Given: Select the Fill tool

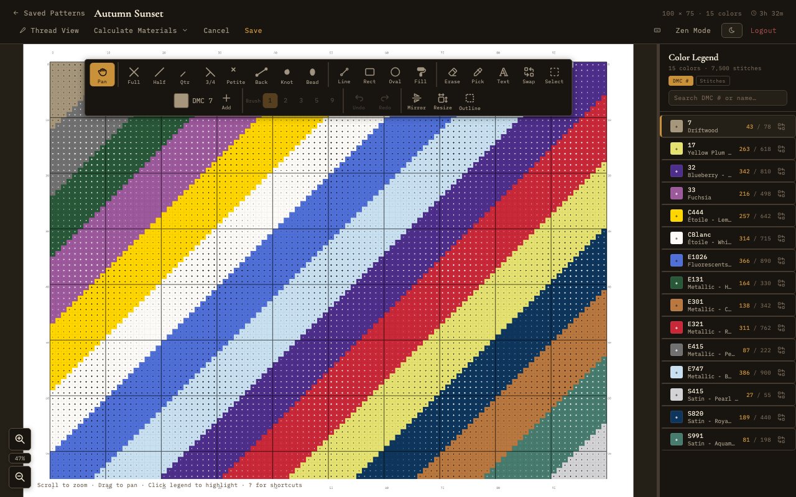Looking at the screenshot, I should [420, 75].
